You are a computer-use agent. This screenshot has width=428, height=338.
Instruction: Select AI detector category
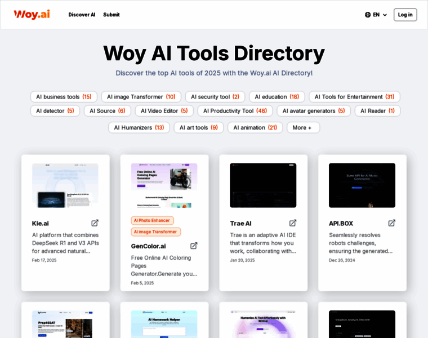click(55, 111)
